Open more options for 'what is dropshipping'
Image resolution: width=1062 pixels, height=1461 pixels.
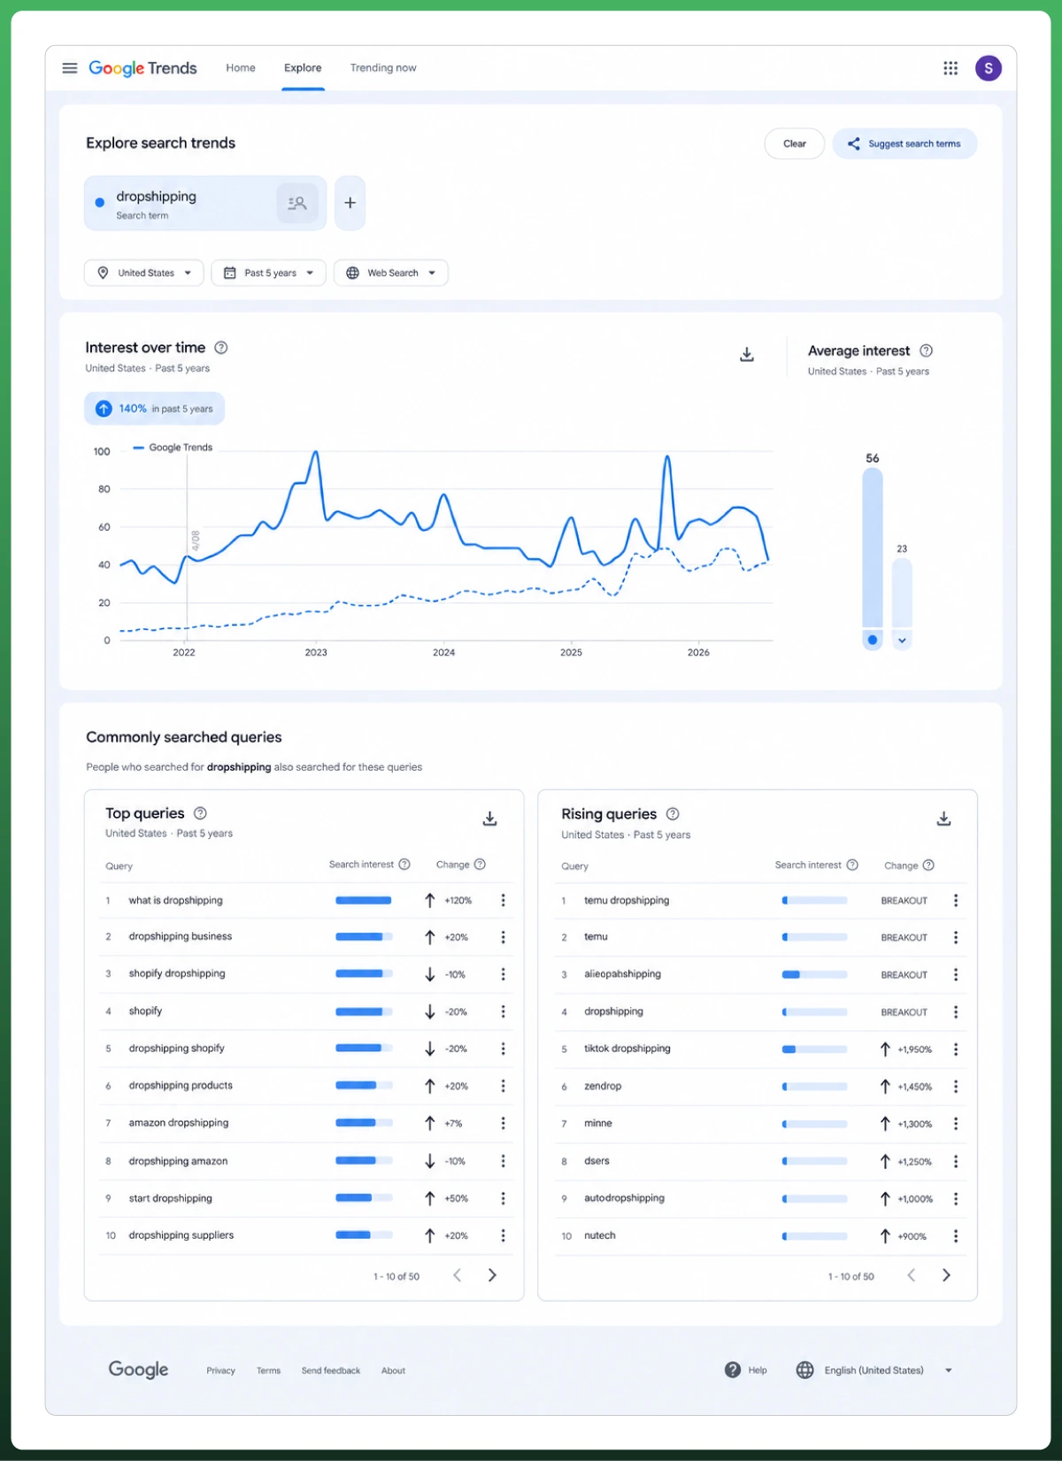tap(503, 900)
